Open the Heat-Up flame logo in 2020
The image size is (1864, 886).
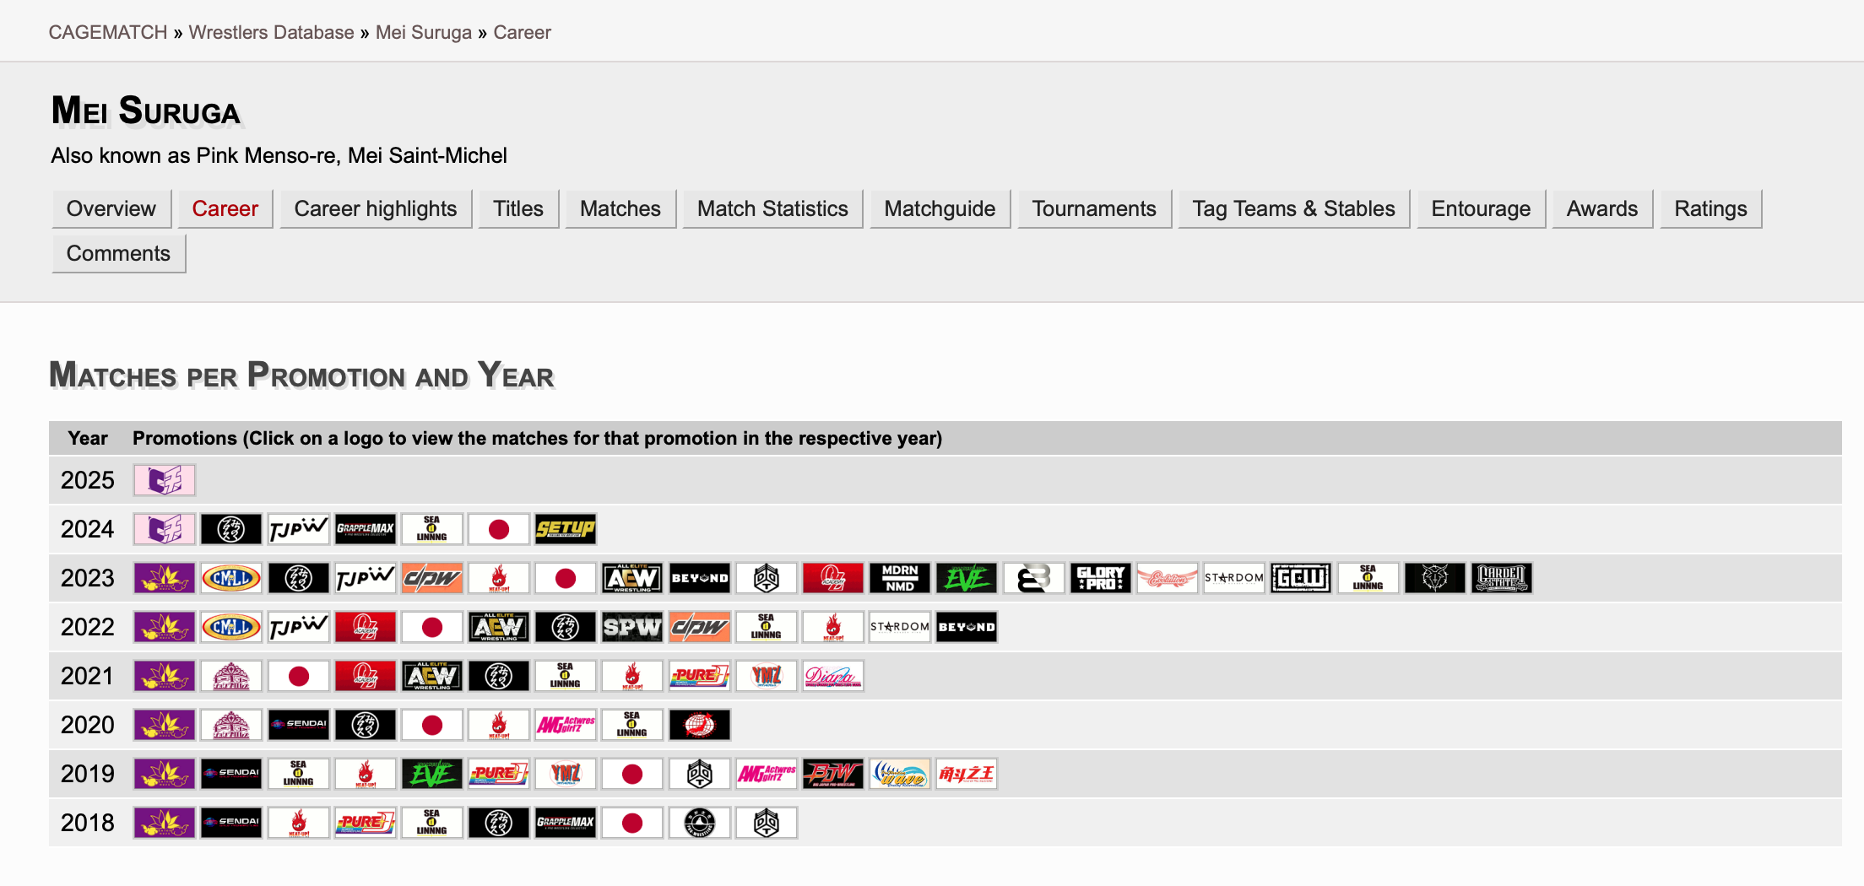click(499, 725)
